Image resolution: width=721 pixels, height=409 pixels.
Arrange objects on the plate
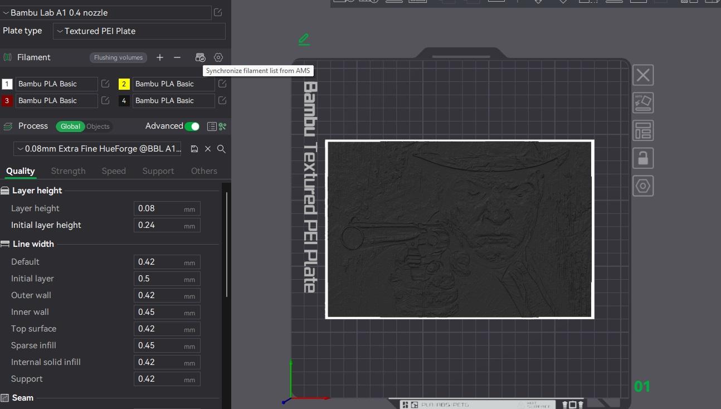point(643,130)
